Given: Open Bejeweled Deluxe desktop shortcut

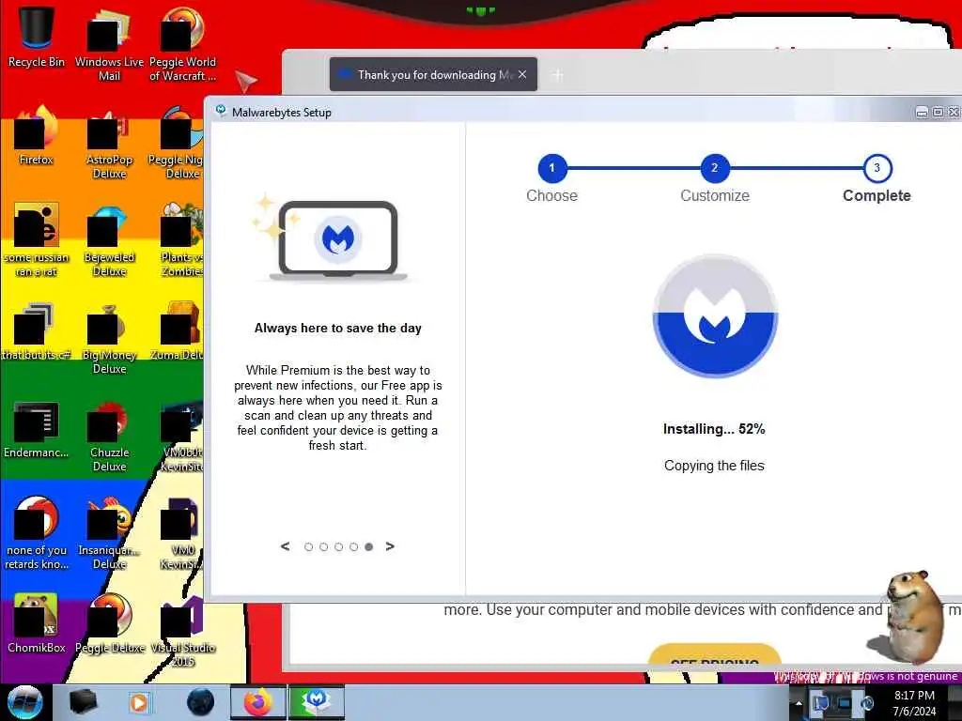Looking at the screenshot, I should click(109, 239).
